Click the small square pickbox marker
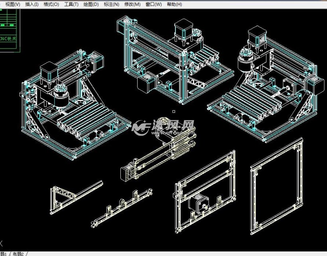This screenshot has width=327, height=256. coord(173,111)
